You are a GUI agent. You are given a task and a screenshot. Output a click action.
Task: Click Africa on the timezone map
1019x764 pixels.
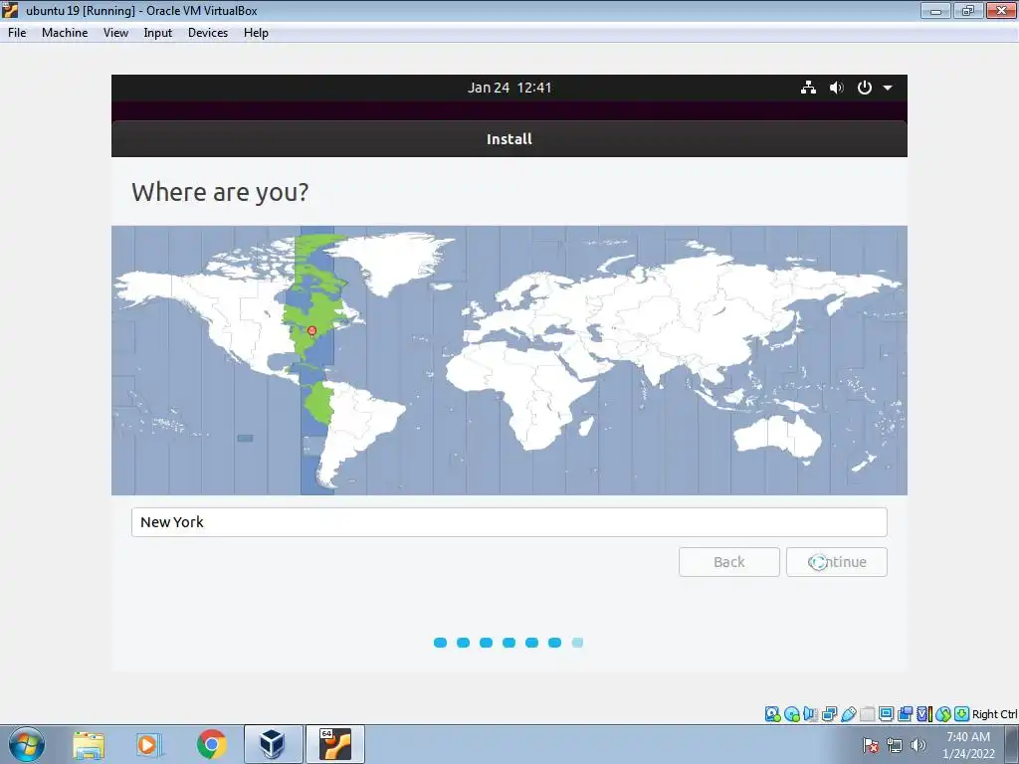coord(526,396)
